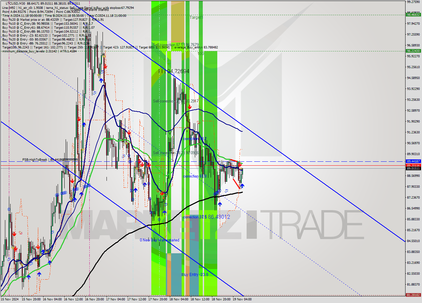The height and width of the screenshot is (303, 422).
Task: Click the 99.27095 price axis value
Action: pos(413,2)
